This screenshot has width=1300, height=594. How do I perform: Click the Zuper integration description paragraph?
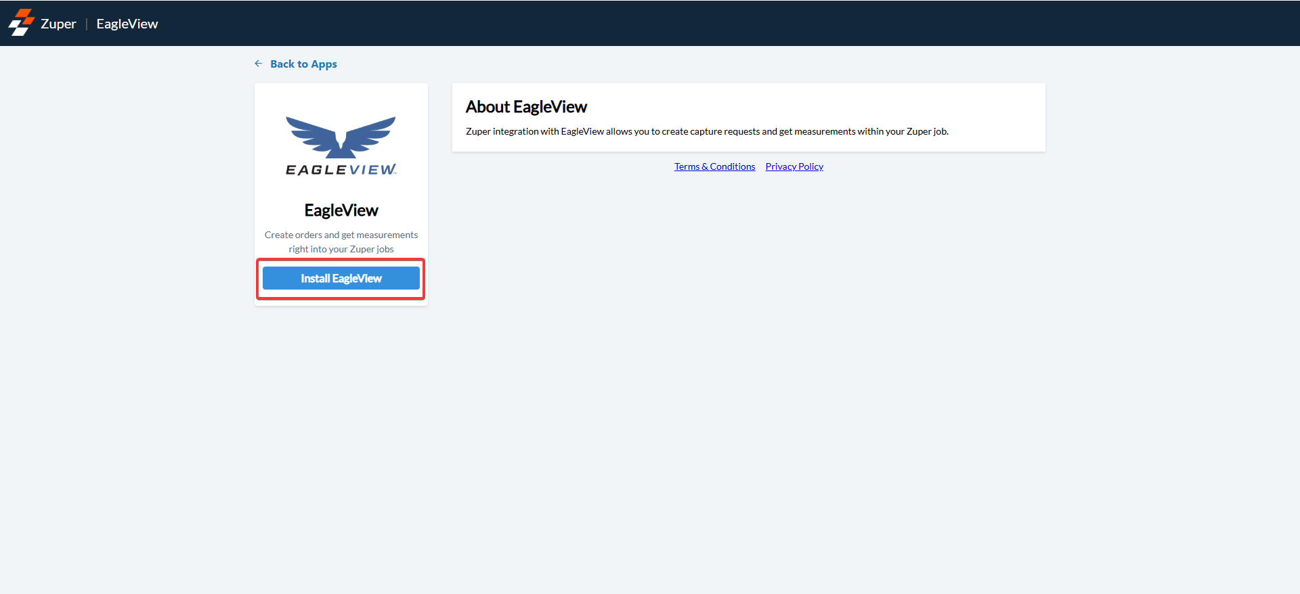point(707,131)
